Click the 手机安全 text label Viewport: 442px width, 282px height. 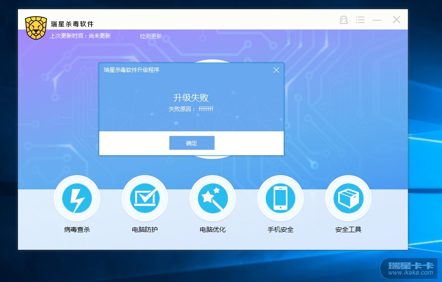pyautogui.click(x=281, y=229)
